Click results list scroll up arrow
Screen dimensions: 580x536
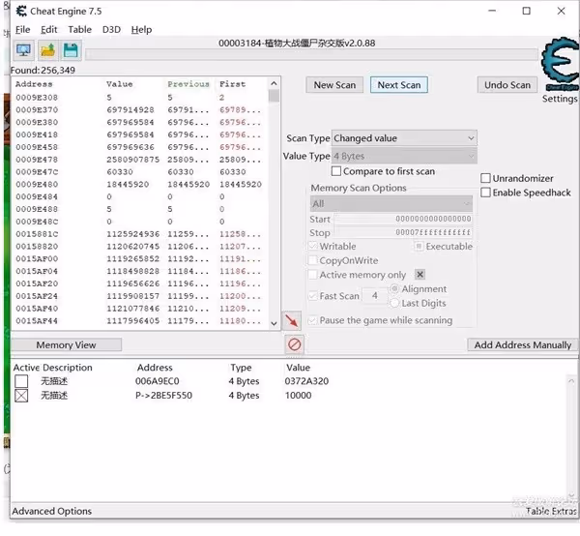(274, 83)
